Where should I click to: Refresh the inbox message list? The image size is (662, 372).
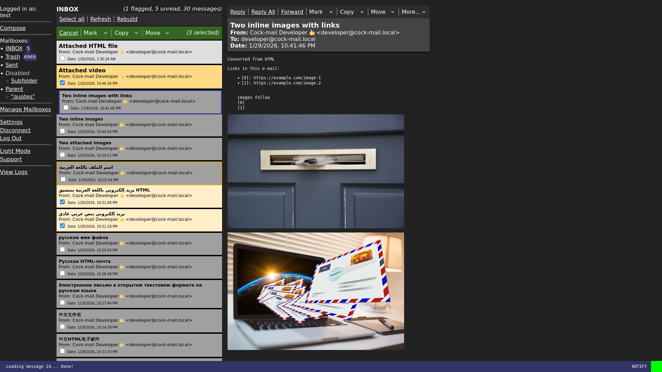pos(100,19)
